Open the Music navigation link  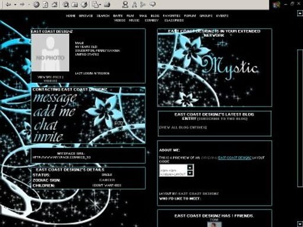pos(134,20)
